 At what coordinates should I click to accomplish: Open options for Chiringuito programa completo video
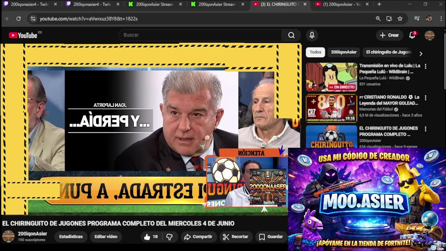point(425,129)
